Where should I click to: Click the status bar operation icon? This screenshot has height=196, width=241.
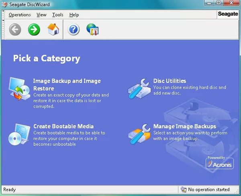(184, 190)
